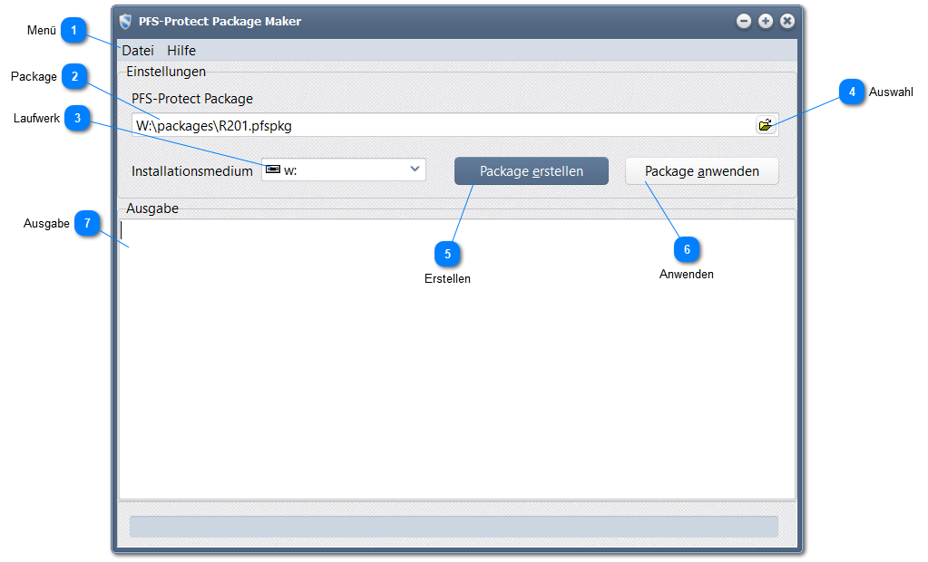Click the blue badge 7 beside Ausgabe
This screenshot has width=928, height=562.
point(88,223)
